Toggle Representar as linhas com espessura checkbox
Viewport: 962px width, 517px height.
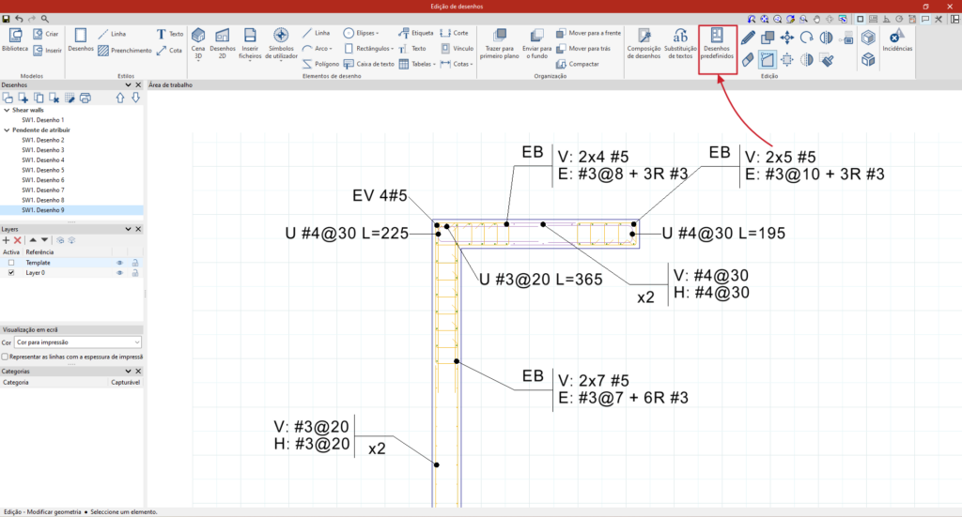pos(6,357)
